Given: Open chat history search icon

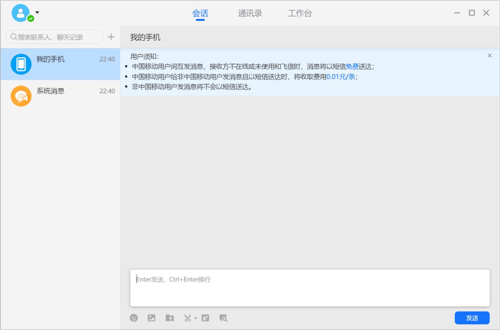Looking at the screenshot, I should point(224,318).
